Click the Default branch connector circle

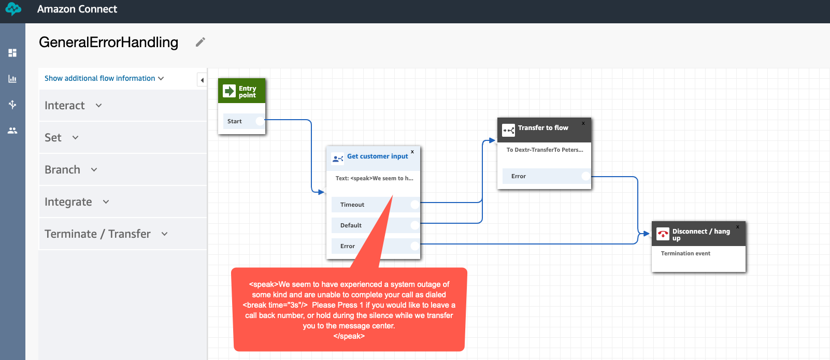coord(415,225)
